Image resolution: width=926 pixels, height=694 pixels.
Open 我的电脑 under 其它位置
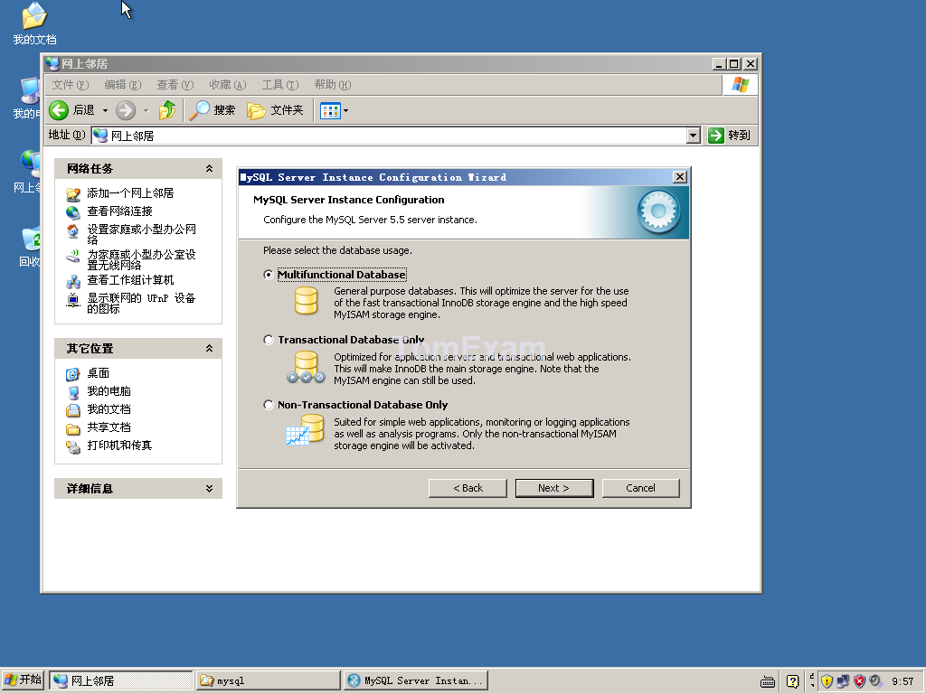109,391
